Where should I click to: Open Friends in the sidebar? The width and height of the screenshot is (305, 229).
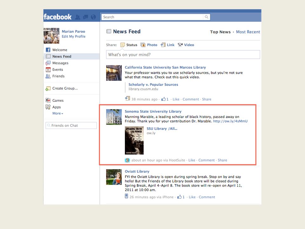click(58, 76)
